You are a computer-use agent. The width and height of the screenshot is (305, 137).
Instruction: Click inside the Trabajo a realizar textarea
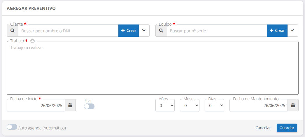(152, 70)
